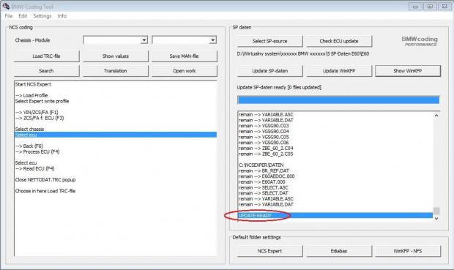This screenshot has height=270, width=454.
Task: Minimize the BMW Coding Tool window
Action: point(415,7)
